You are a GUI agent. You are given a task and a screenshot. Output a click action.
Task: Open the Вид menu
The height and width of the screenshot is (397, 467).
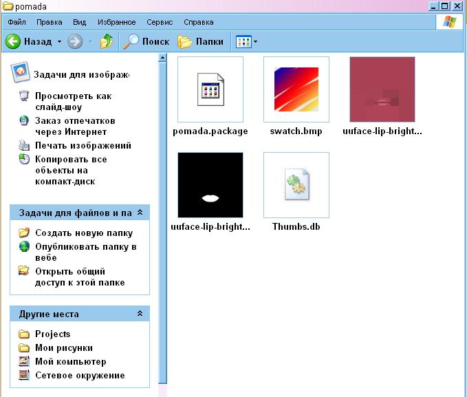(x=80, y=22)
